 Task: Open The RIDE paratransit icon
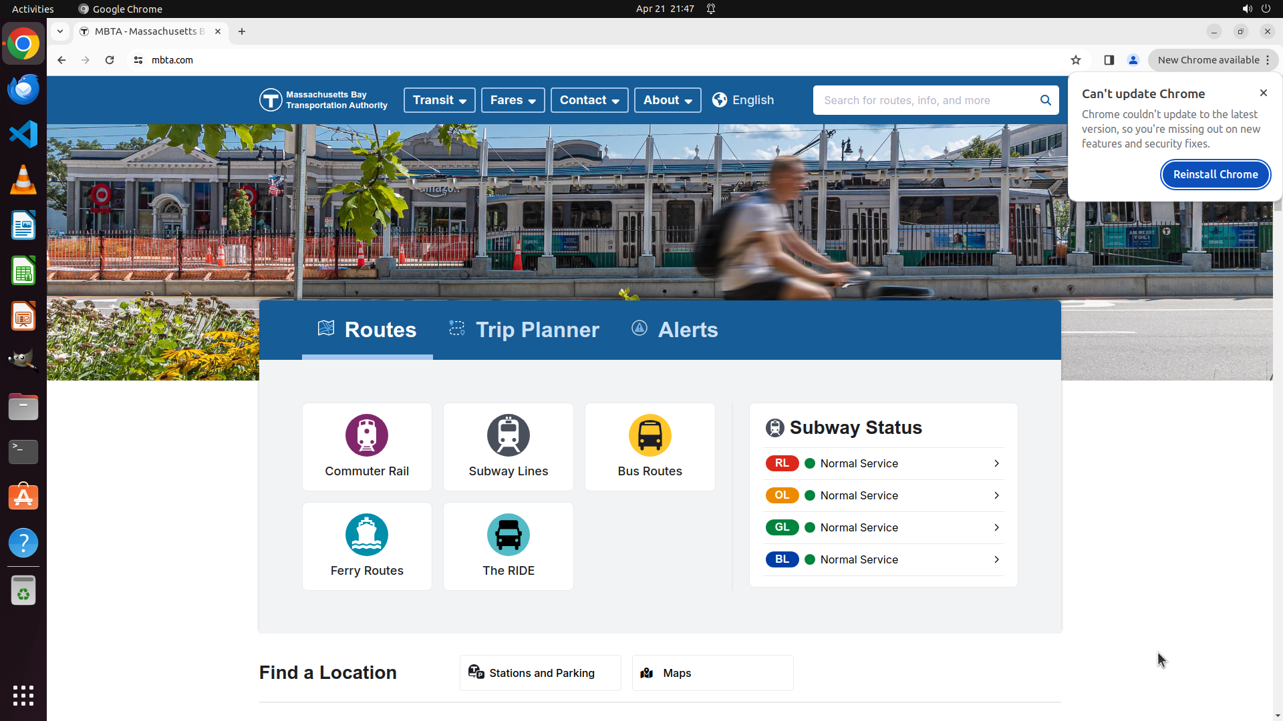tap(508, 535)
